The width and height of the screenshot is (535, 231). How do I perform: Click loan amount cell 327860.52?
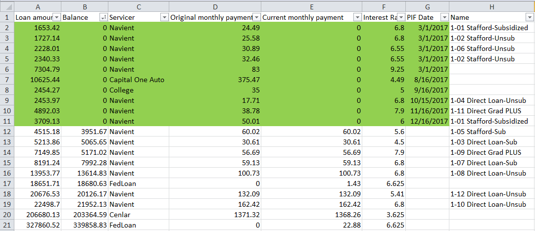[x=38, y=225]
